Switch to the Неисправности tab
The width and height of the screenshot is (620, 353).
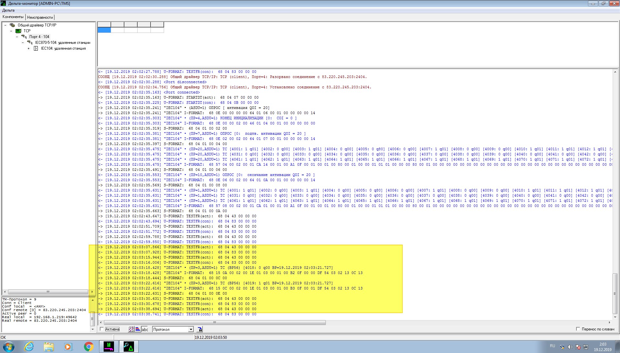[40, 17]
